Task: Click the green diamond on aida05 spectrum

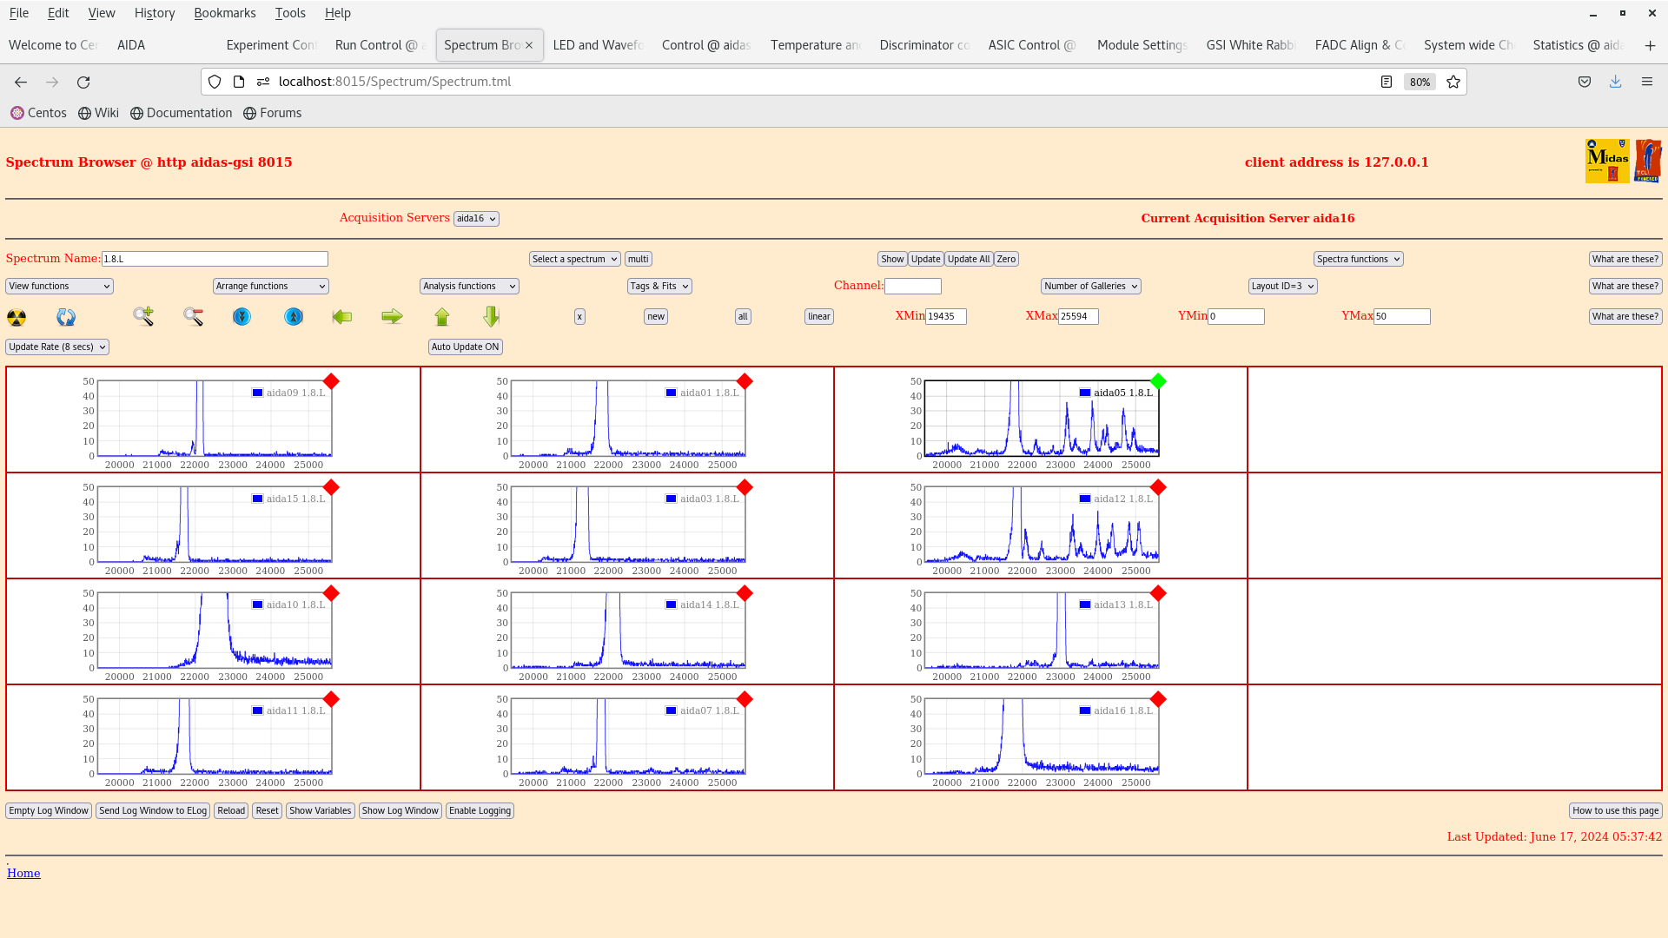Action: click(1158, 381)
